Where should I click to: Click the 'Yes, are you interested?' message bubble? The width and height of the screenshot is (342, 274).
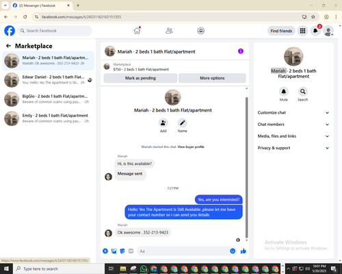[x=218, y=199]
